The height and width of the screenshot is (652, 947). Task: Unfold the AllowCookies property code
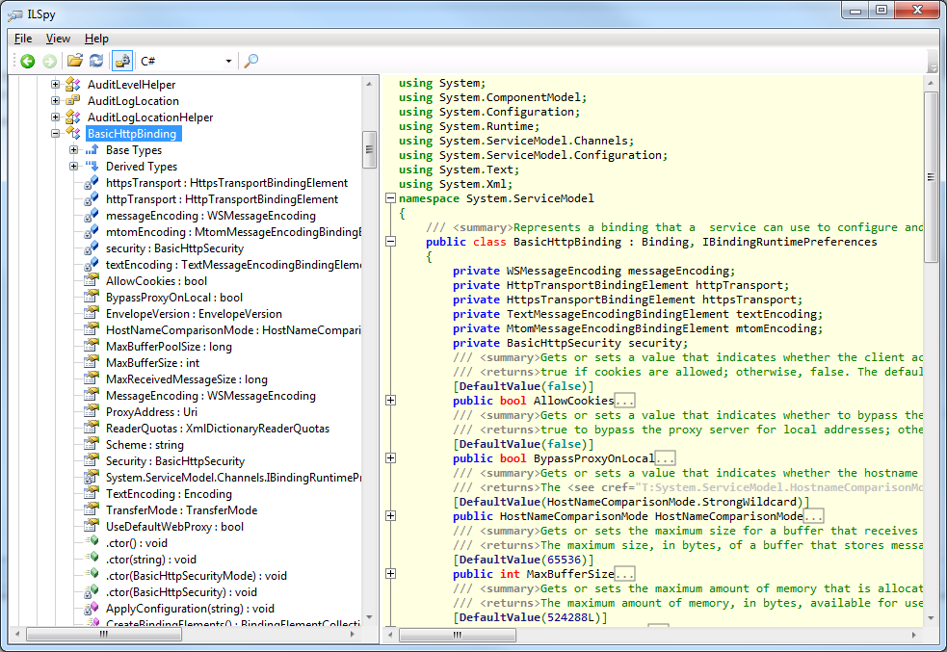(x=390, y=401)
